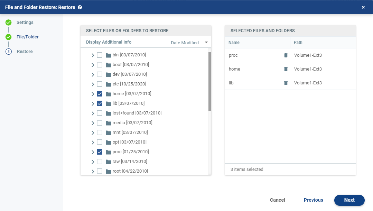Go to the File/Folder wizard step

coord(28,37)
